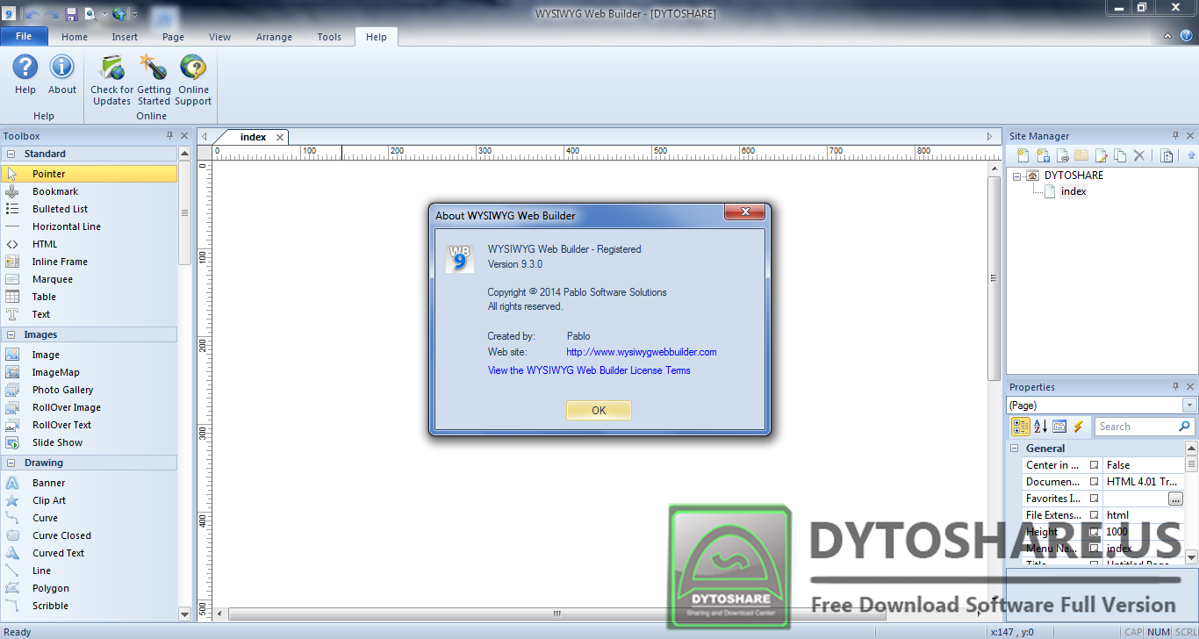Click the edit page pencil icon
This screenshot has width=1199, height=639.
click(x=1101, y=155)
